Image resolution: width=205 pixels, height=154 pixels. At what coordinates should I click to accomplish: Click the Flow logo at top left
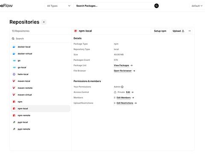point(6,6)
